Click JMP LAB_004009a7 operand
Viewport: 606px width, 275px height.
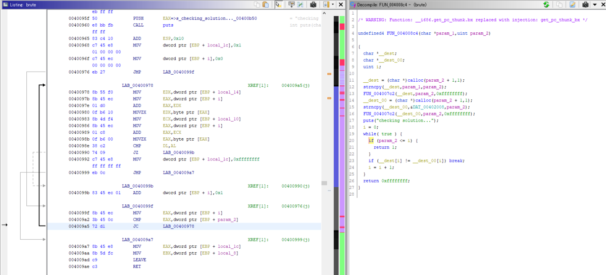point(178,173)
